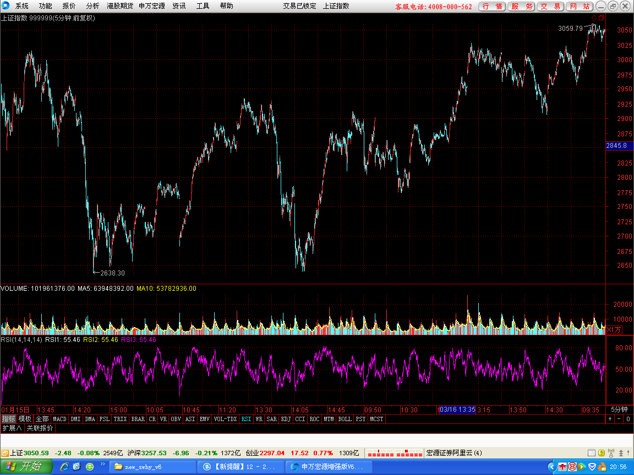634x475 pixels.
Task: Click the 网站 button in the title bar
Action: tap(580, 7)
